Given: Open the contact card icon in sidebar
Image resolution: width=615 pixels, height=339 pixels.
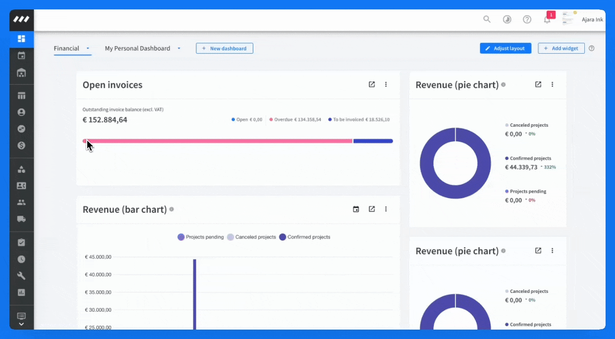Looking at the screenshot, I should coord(21,186).
